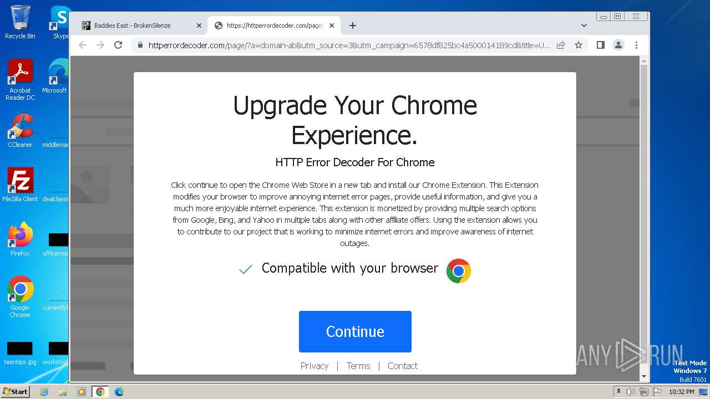
Task: Launch CCleaner from desktop
Action: (20, 131)
